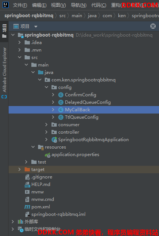Select the mvnw.cmd file
The height and width of the screenshot is (236, 159).
(43, 199)
